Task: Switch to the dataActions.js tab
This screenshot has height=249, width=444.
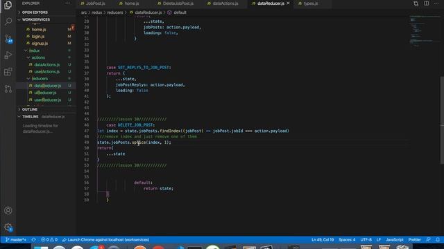Action: click(223, 3)
